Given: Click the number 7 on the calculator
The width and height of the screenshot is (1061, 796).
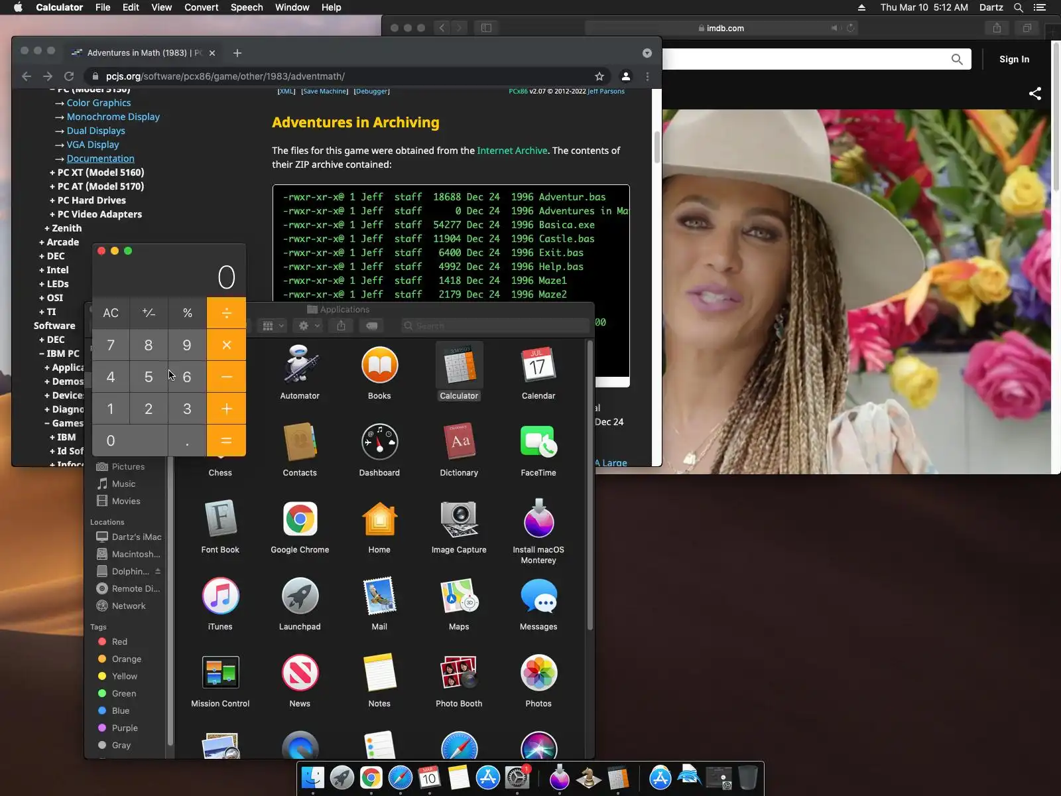Looking at the screenshot, I should pos(111,345).
